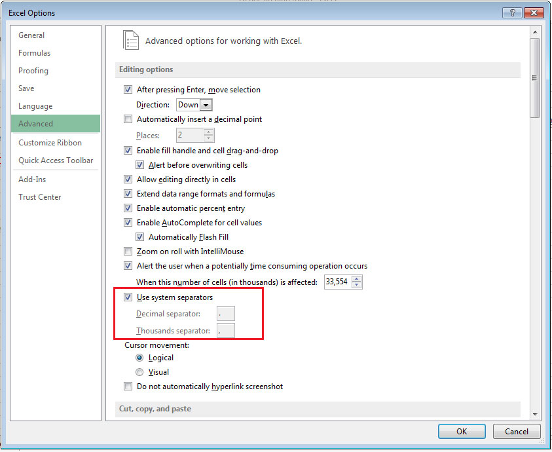552x452 pixels.
Task: Disable Automatically Flash Fill
Action: click(x=139, y=236)
